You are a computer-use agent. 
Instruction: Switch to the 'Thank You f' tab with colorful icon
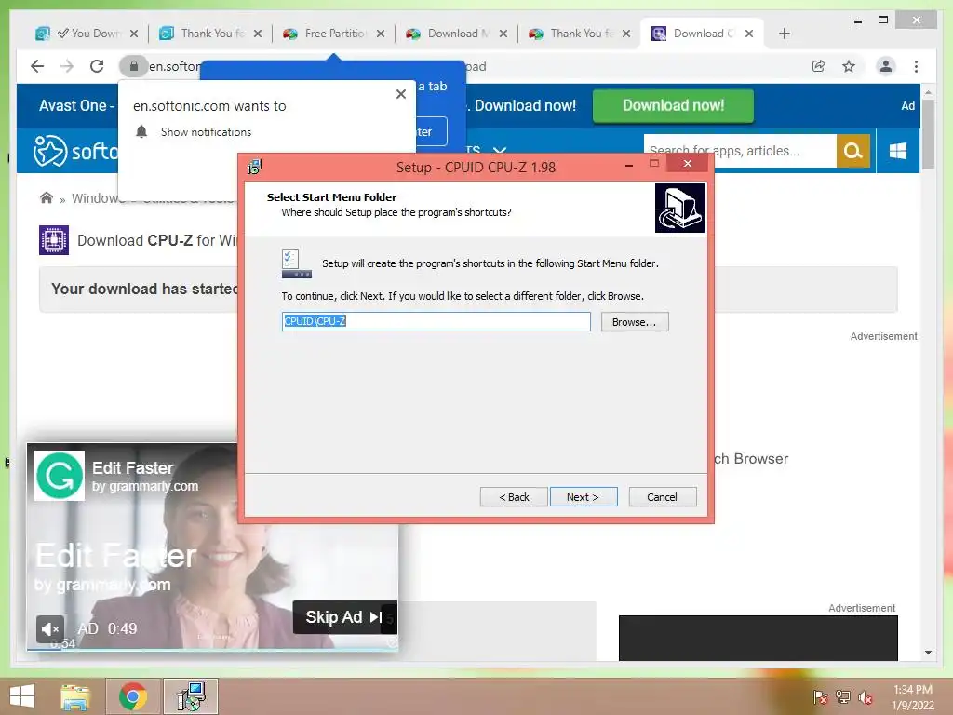[580, 34]
